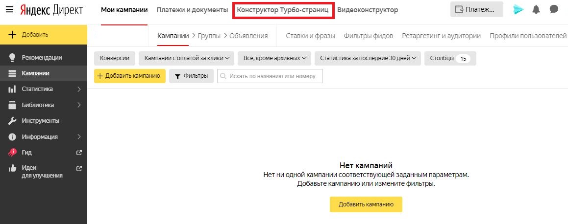The width and height of the screenshot is (568, 224).
Task: Open the Платежи и документы tab
Action: point(192,10)
